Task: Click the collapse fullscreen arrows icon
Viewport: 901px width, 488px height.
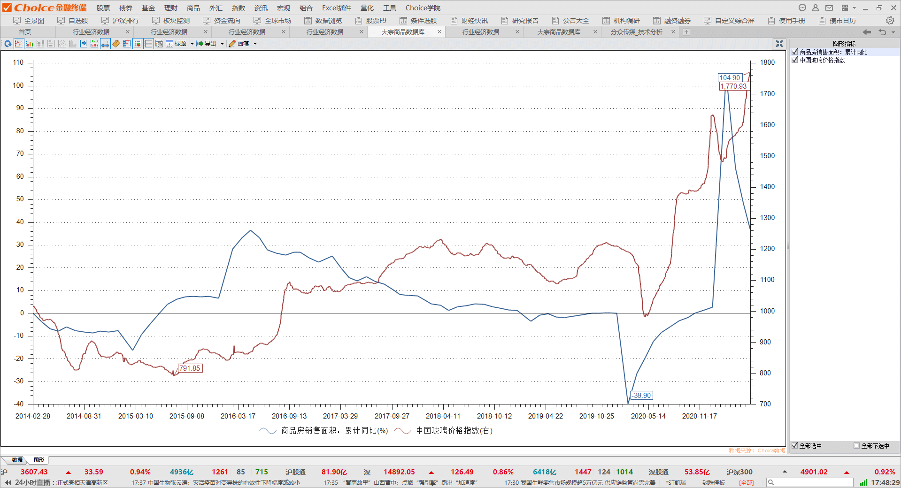Action: point(779,44)
